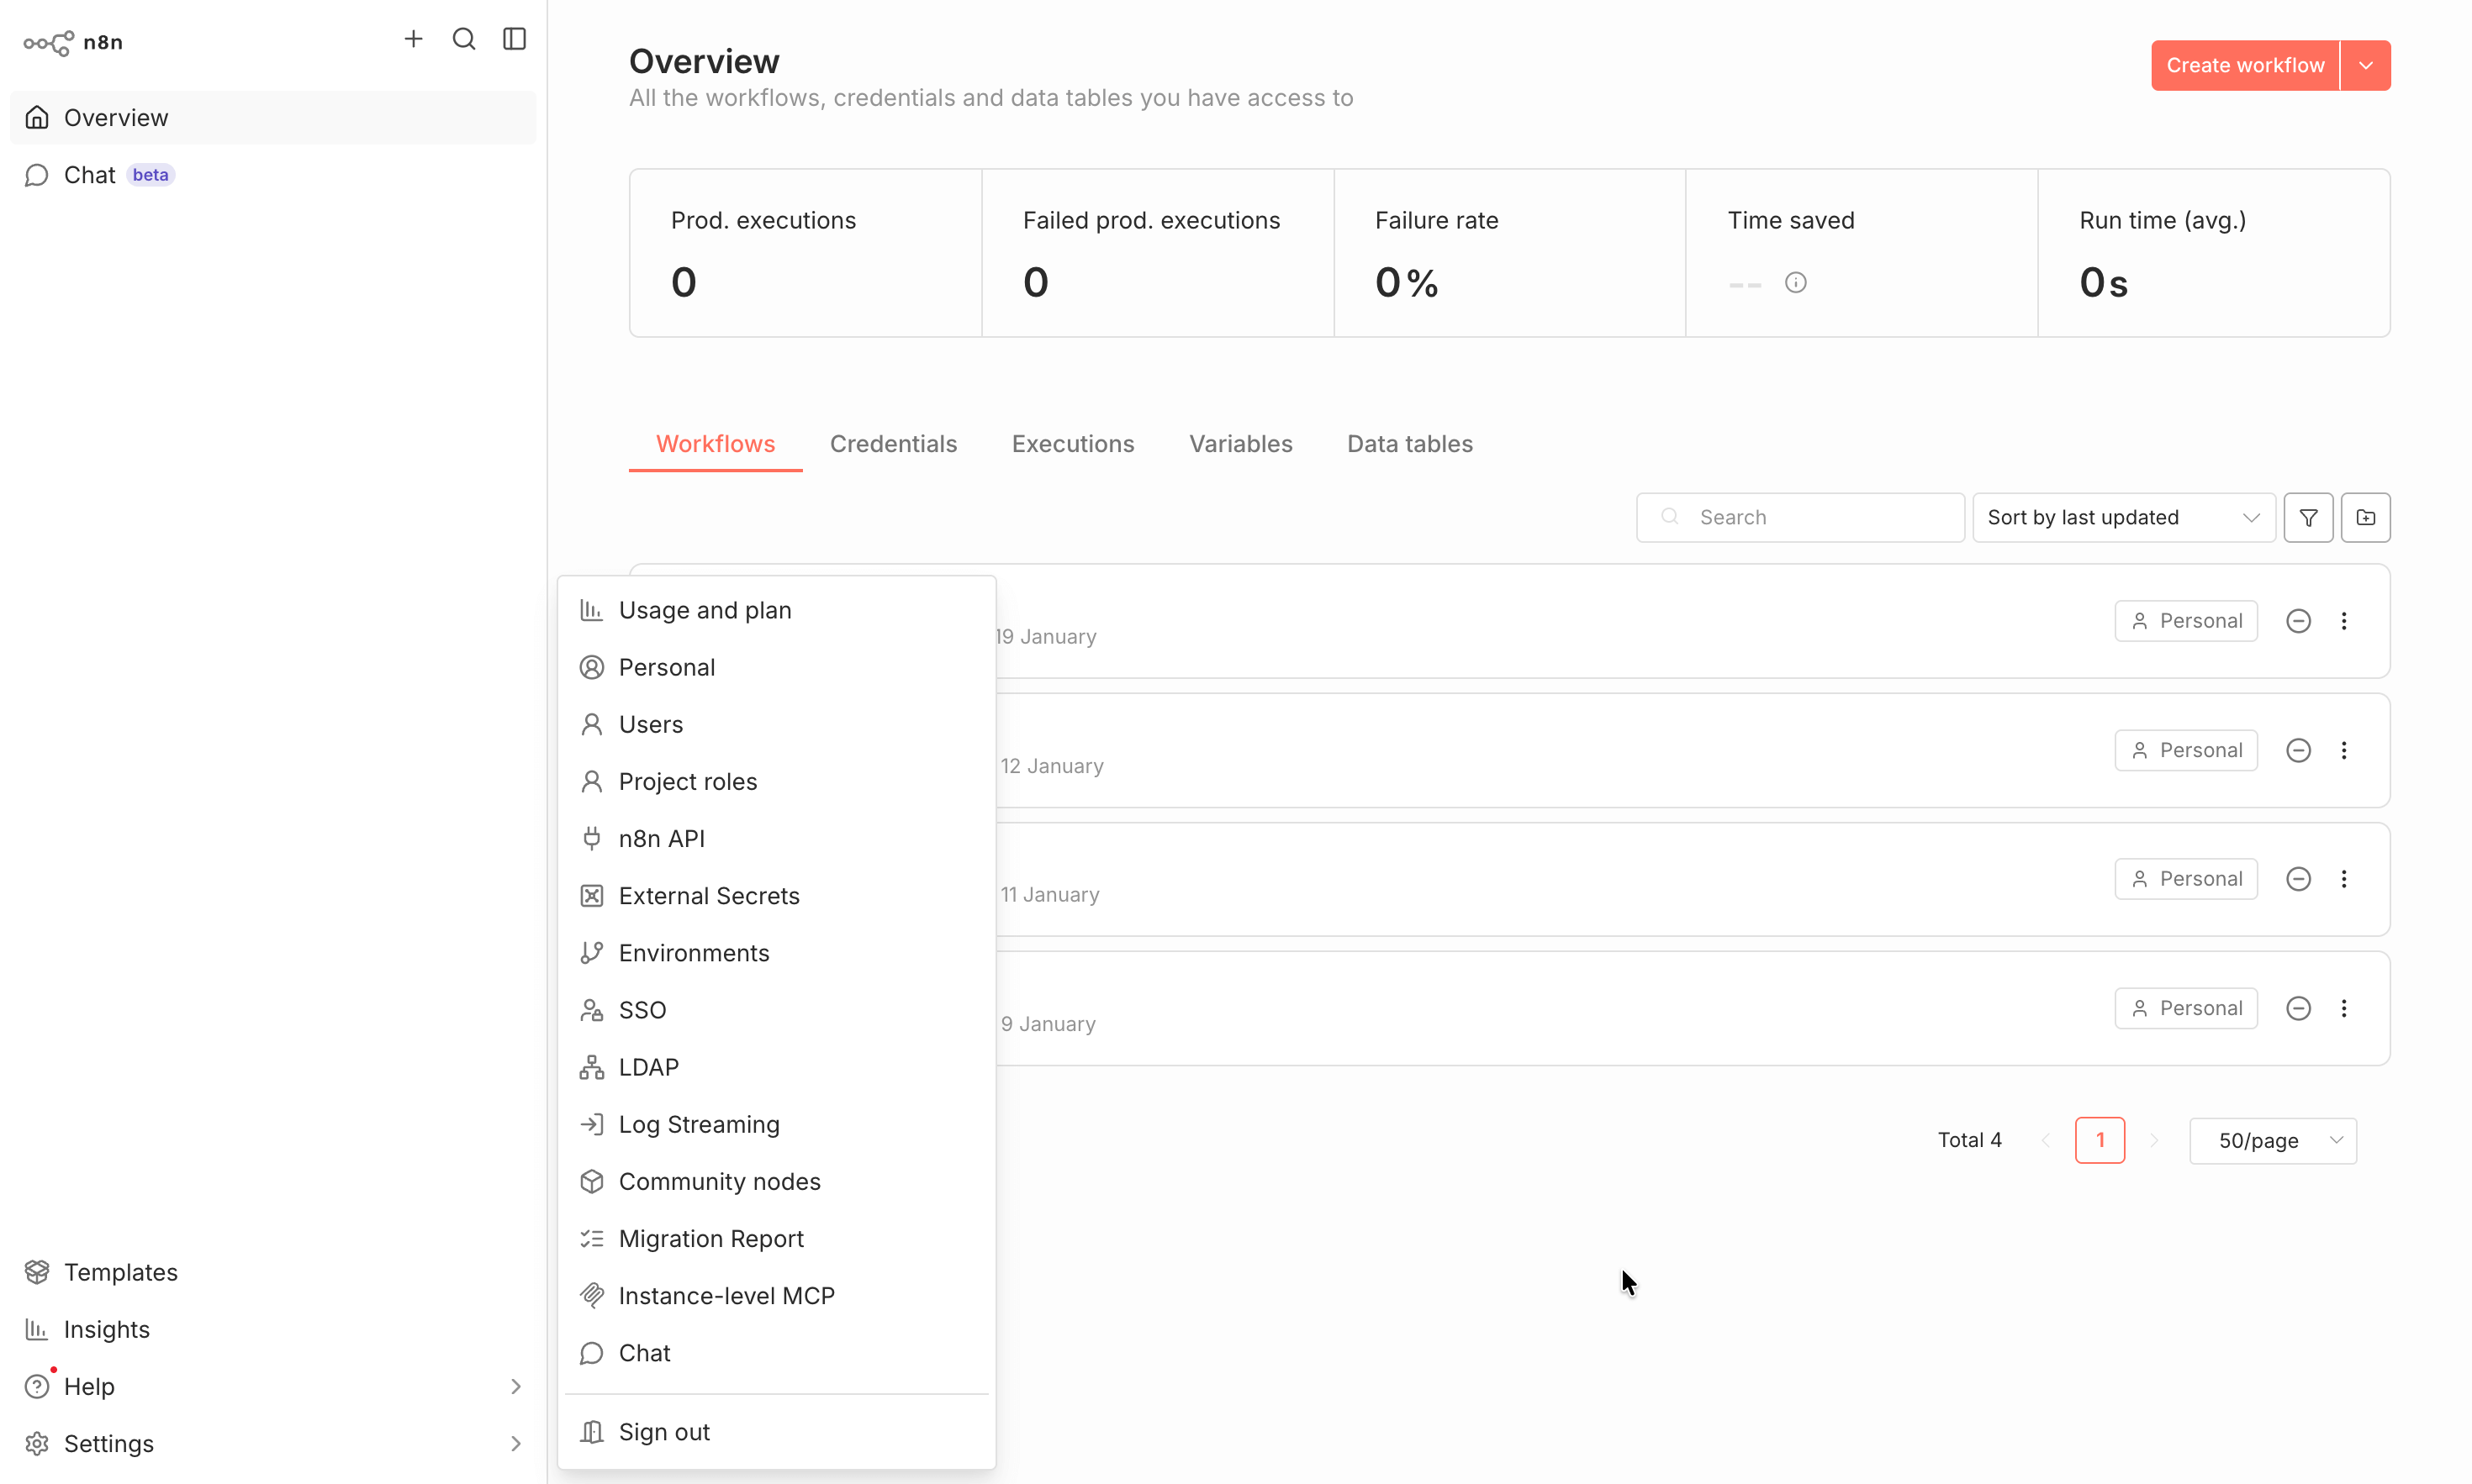Switch to the Credentials tab
This screenshot has height=1484, width=2472.
pos(893,443)
